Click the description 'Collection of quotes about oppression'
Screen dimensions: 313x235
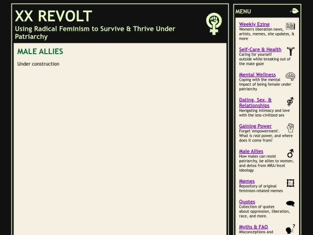point(264,211)
